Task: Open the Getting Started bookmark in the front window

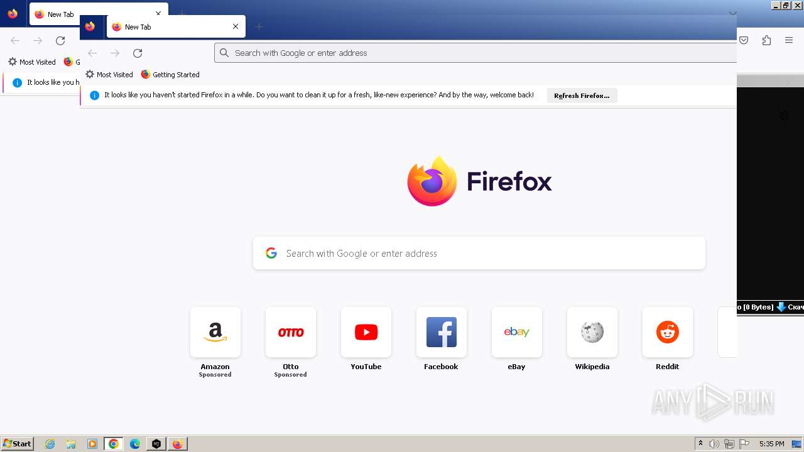Action: click(x=170, y=74)
